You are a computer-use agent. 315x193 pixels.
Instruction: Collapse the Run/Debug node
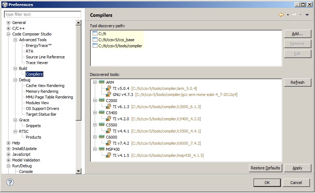(9, 166)
